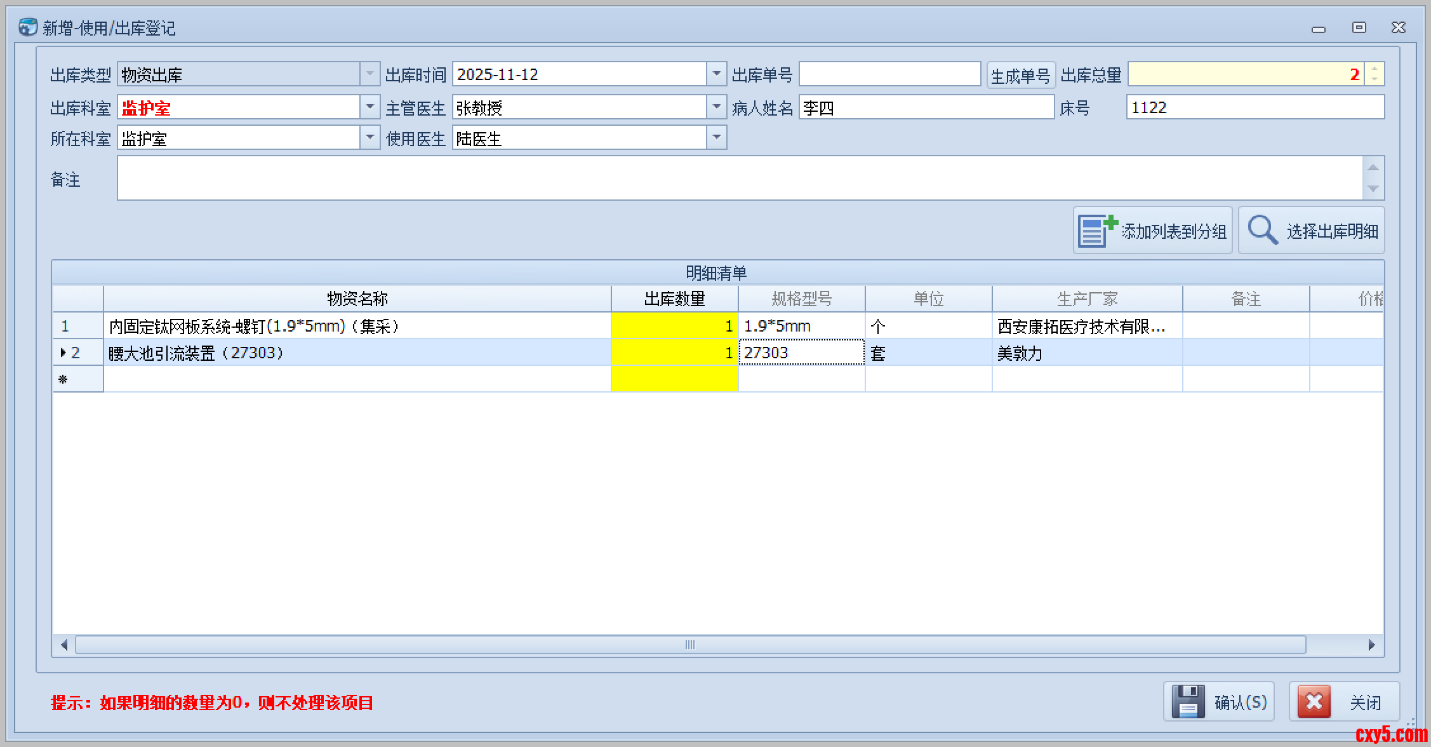Expand the 使用医生 combo box

click(716, 138)
